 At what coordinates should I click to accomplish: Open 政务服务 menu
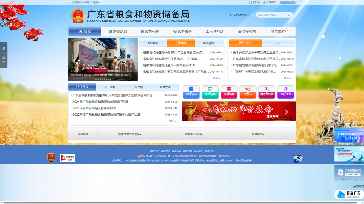pyautogui.click(x=183, y=31)
